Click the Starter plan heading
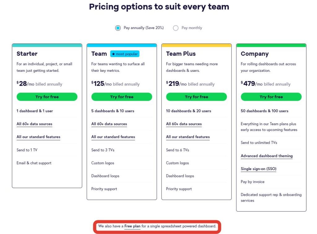Image resolution: width=317 pixels, height=234 pixels. 27,54
